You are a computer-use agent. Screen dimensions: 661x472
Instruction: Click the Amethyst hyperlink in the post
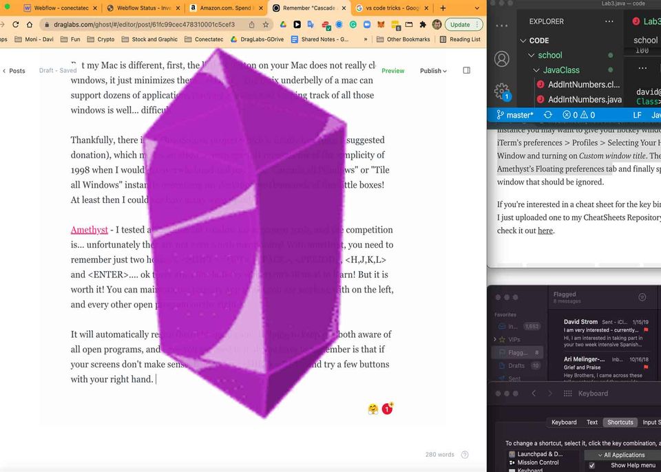coord(89,230)
